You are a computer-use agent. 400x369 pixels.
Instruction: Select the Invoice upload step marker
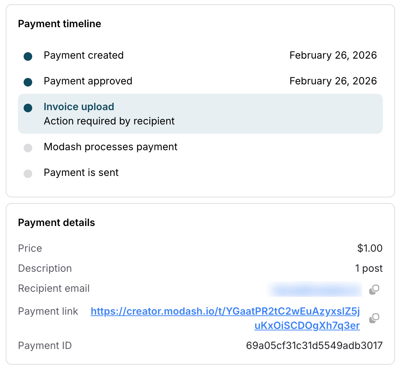point(28,108)
